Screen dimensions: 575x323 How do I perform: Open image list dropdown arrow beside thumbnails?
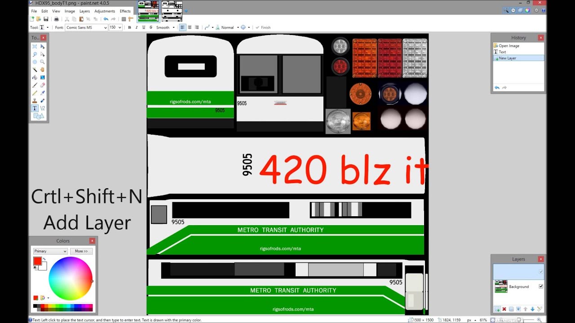pyautogui.click(x=186, y=11)
